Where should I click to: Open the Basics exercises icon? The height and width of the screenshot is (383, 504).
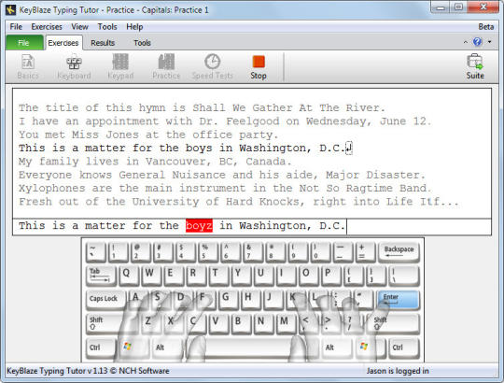pos(28,66)
